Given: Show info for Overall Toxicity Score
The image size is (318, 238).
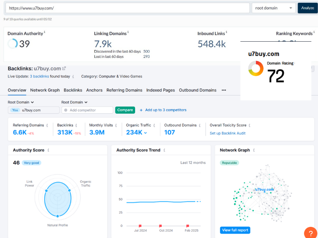Looking at the screenshot, I should coord(250,125).
